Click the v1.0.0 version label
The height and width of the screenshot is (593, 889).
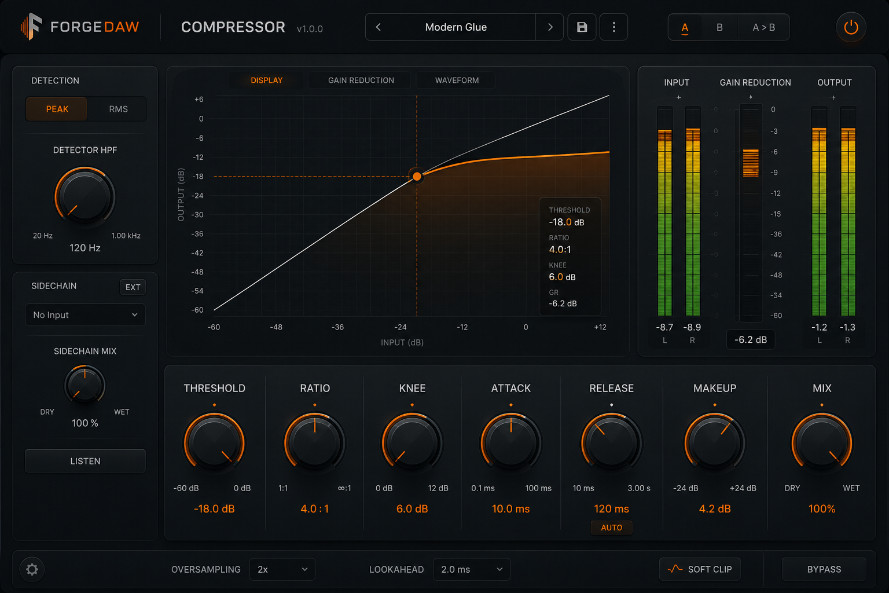point(310,29)
